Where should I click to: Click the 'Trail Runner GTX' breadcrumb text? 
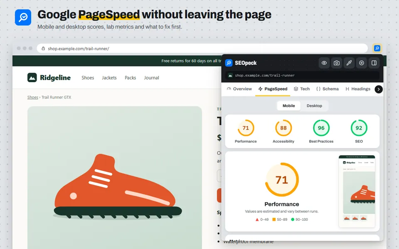[56, 97]
